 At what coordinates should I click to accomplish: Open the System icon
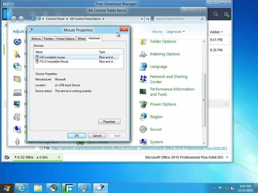click(x=143, y=142)
